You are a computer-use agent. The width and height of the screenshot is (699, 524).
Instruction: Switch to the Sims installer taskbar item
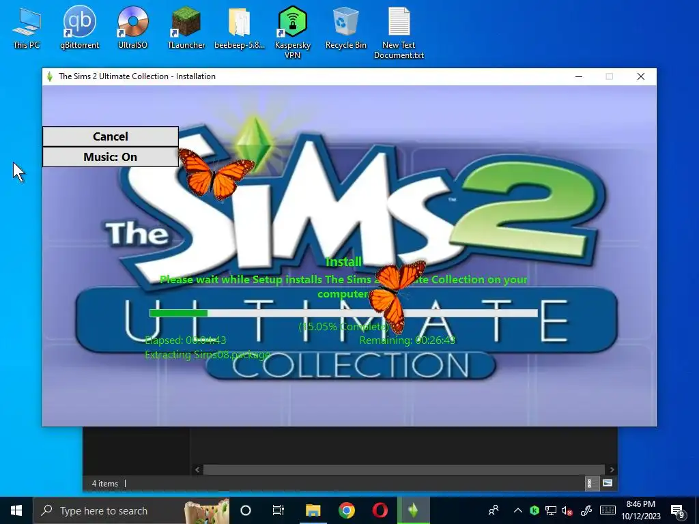coord(413,510)
